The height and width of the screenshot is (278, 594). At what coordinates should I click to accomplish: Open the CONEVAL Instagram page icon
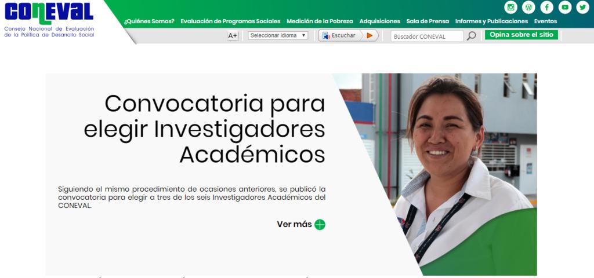510,8
